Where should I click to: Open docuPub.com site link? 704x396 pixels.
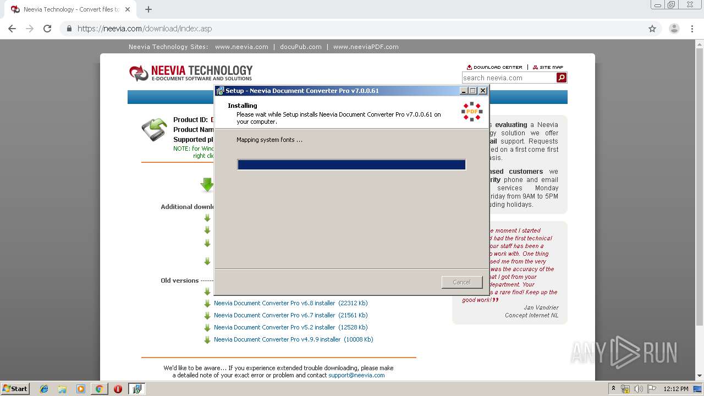point(301,47)
